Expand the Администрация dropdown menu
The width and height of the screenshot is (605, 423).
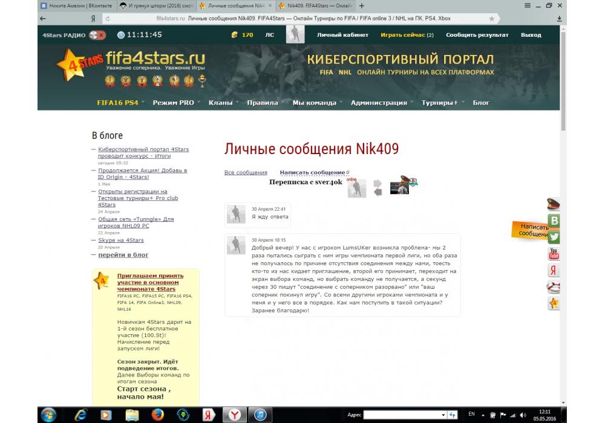[381, 103]
